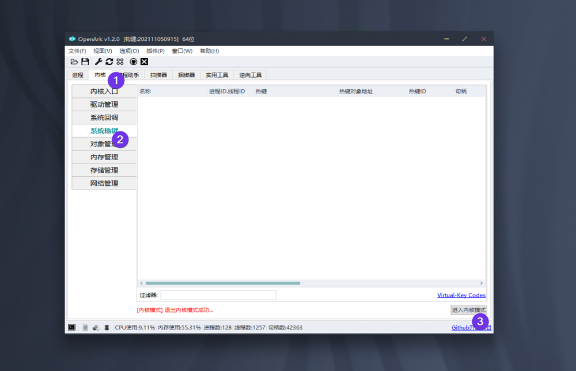Click the horizontal scrollbar thumb

coord(222,283)
